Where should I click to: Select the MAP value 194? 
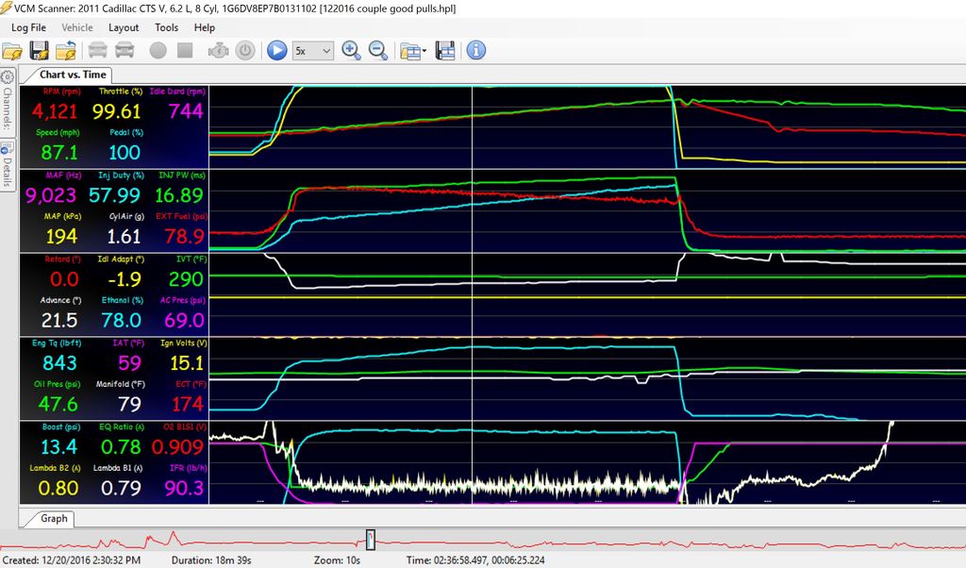pyautogui.click(x=61, y=237)
